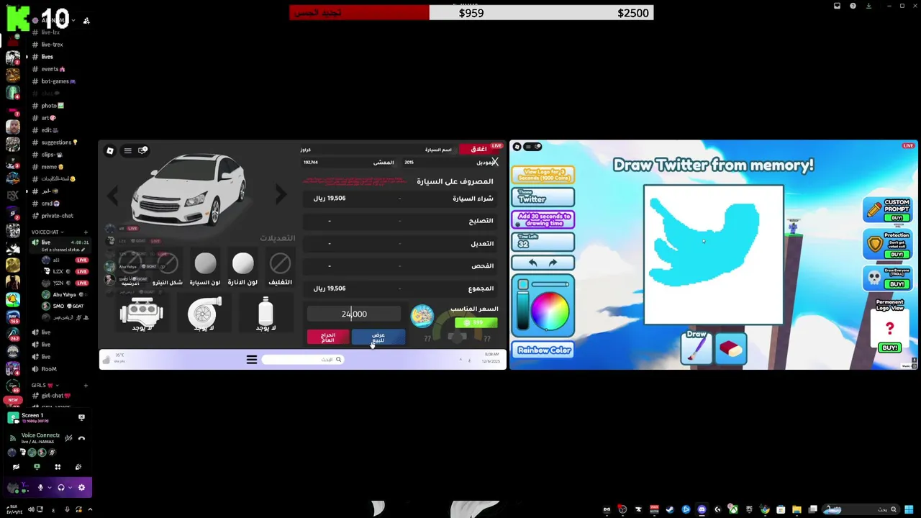Open the Roblox menu logo in car window
This screenshot has height=518, width=921.
coord(110,150)
